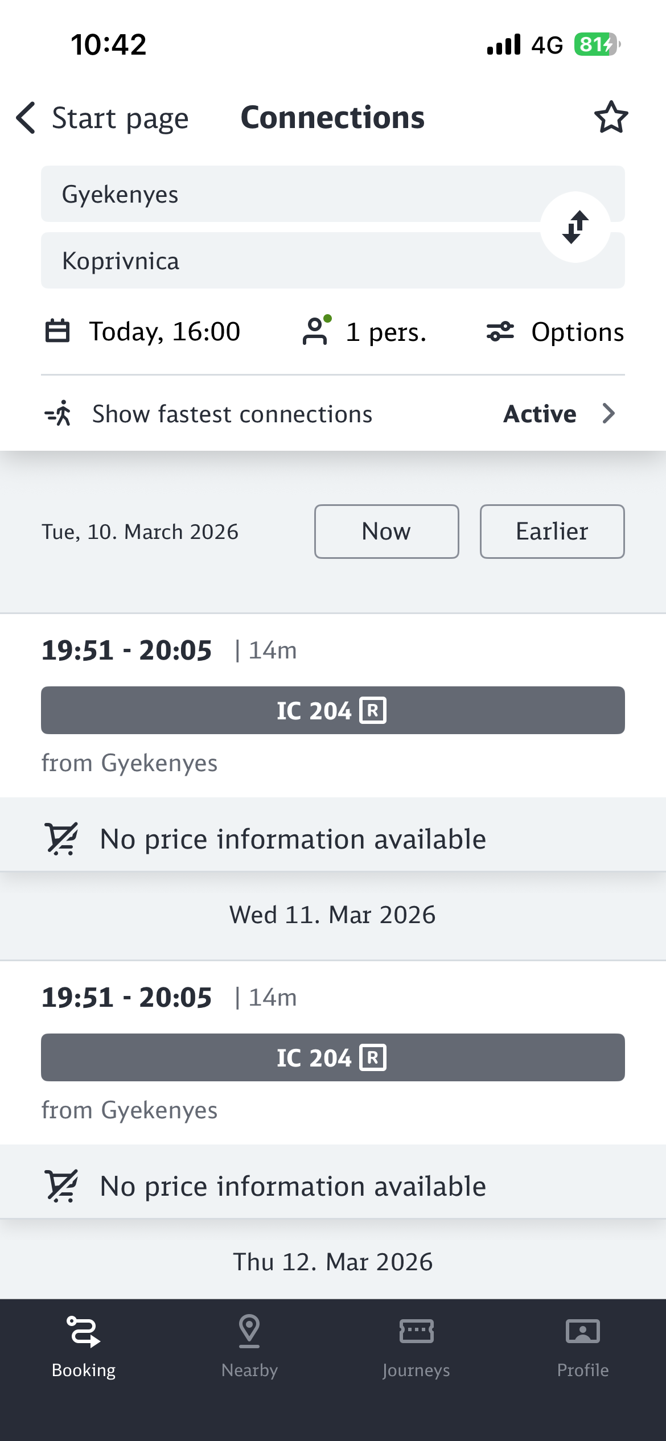The height and width of the screenshot is (1441, 666).
Task: Select the Wednesday IC 204 connection bar
Action: 333,1057
